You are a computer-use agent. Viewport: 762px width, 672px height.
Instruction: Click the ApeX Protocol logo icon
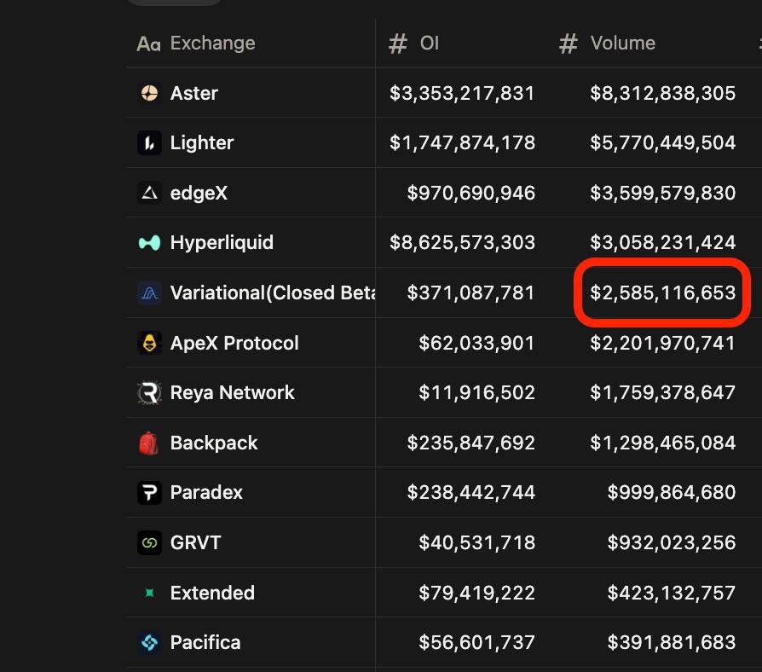149,343
